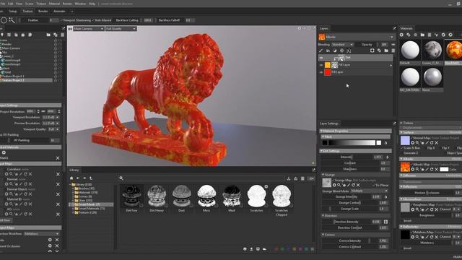
Task: Clear the Grunge Map with its X icon
Action: (x=358, y=185)
